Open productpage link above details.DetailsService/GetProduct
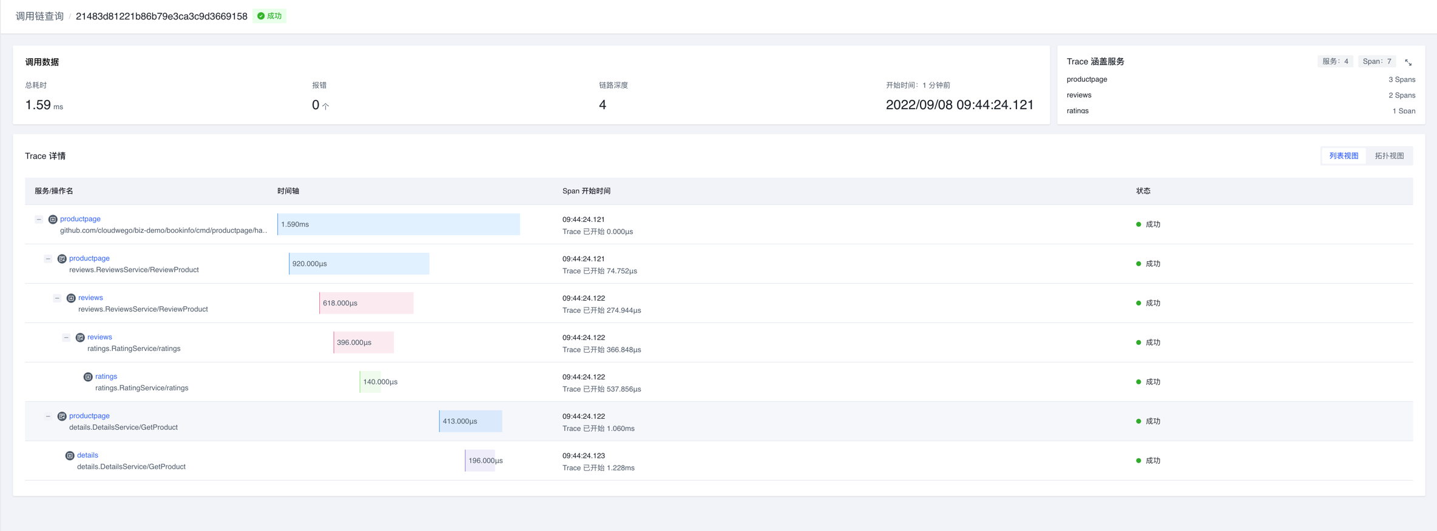The height and width of the screenshot is (531, 1437). 89,416
